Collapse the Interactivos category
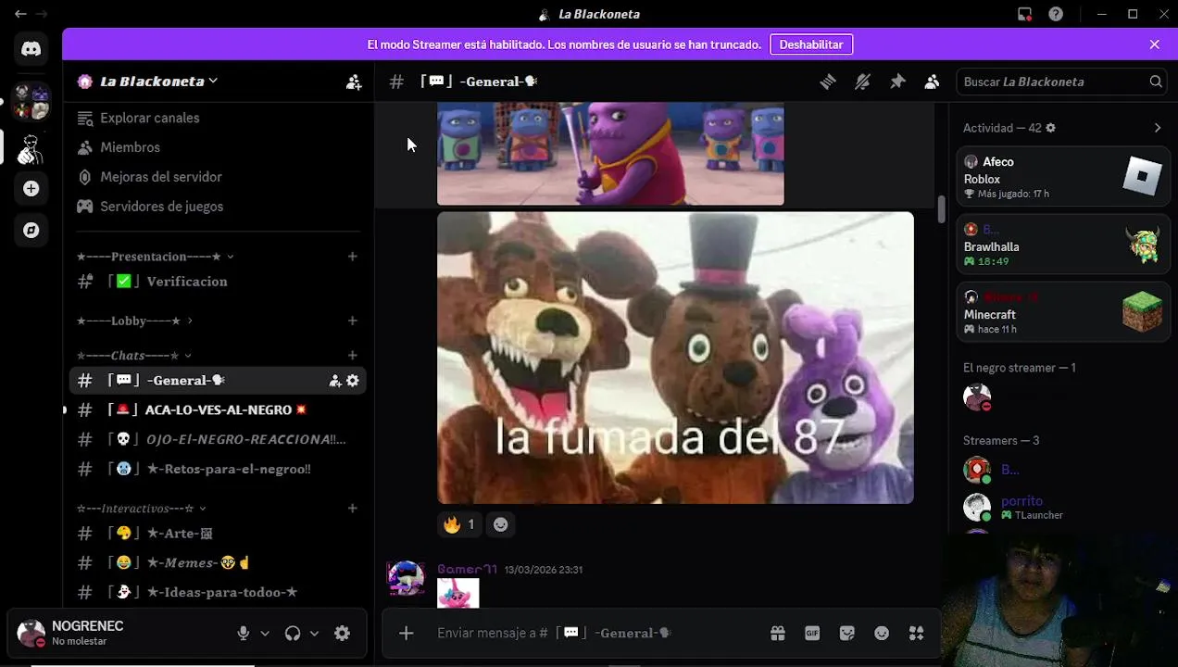 click(141, 509)
